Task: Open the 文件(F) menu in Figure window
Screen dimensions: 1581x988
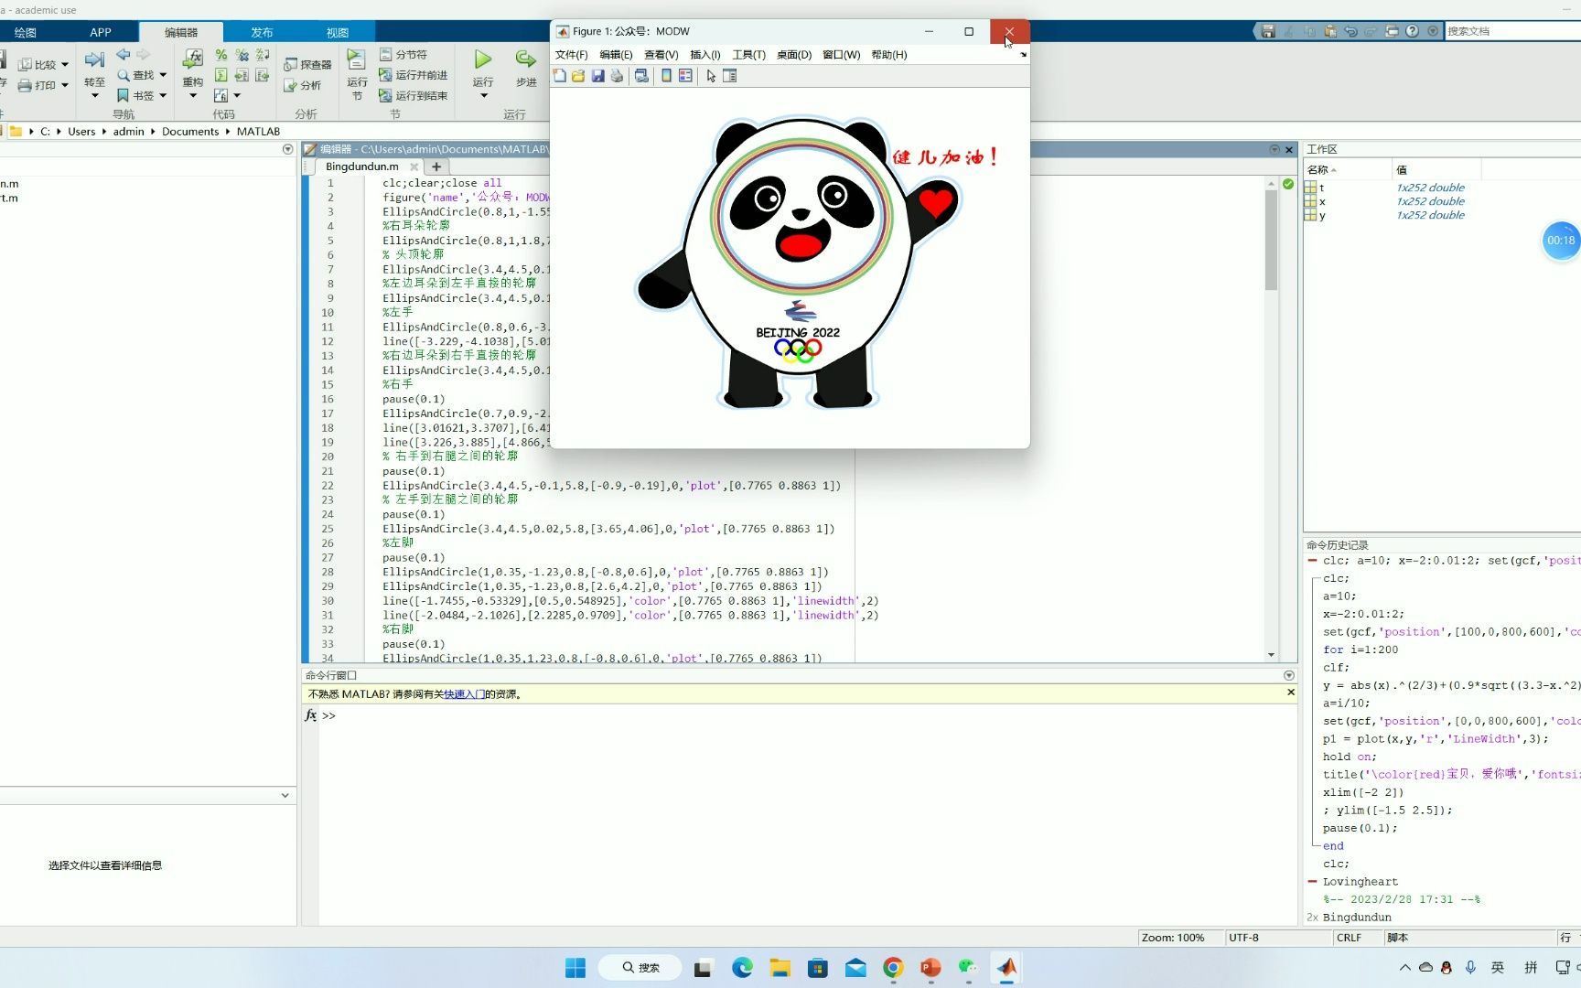Action: tap(572, 55)
